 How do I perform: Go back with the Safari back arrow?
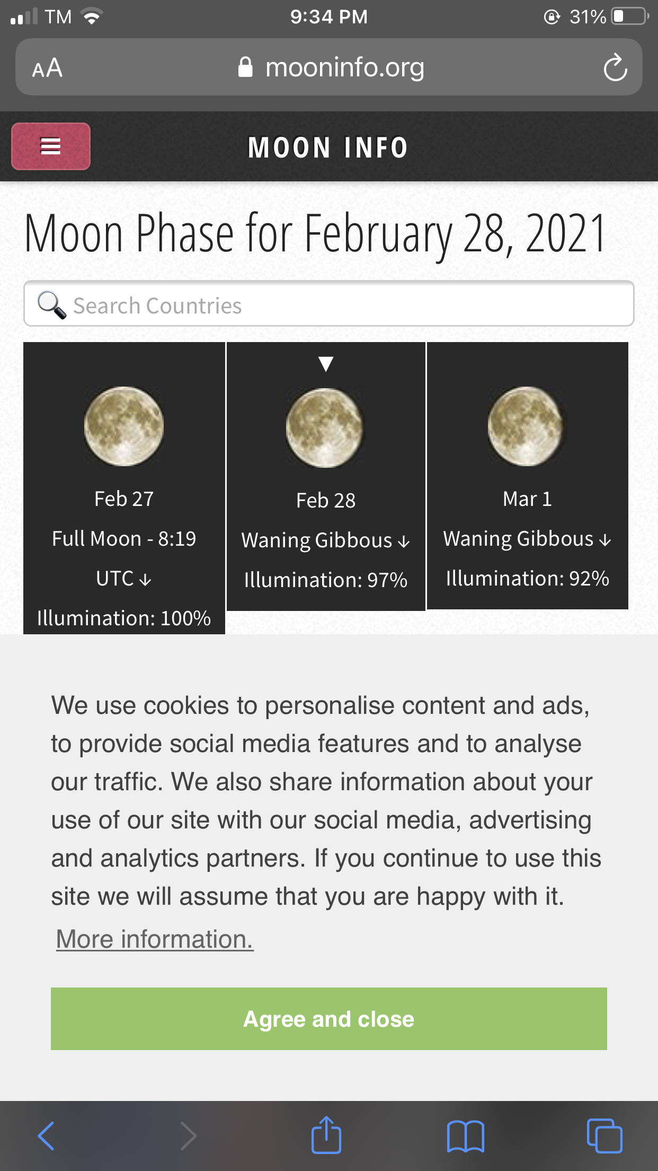[46, 1135]
